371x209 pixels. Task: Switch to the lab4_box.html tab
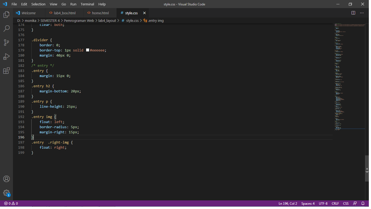click(65, 13)
